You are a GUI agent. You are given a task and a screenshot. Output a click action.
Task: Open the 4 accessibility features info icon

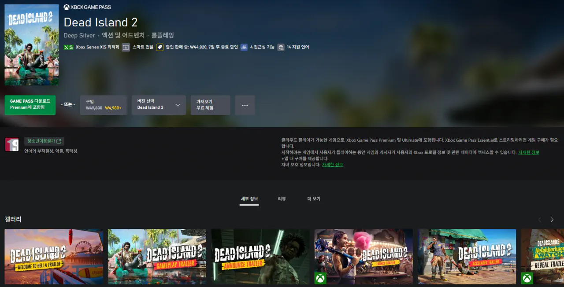click(244, 47)
